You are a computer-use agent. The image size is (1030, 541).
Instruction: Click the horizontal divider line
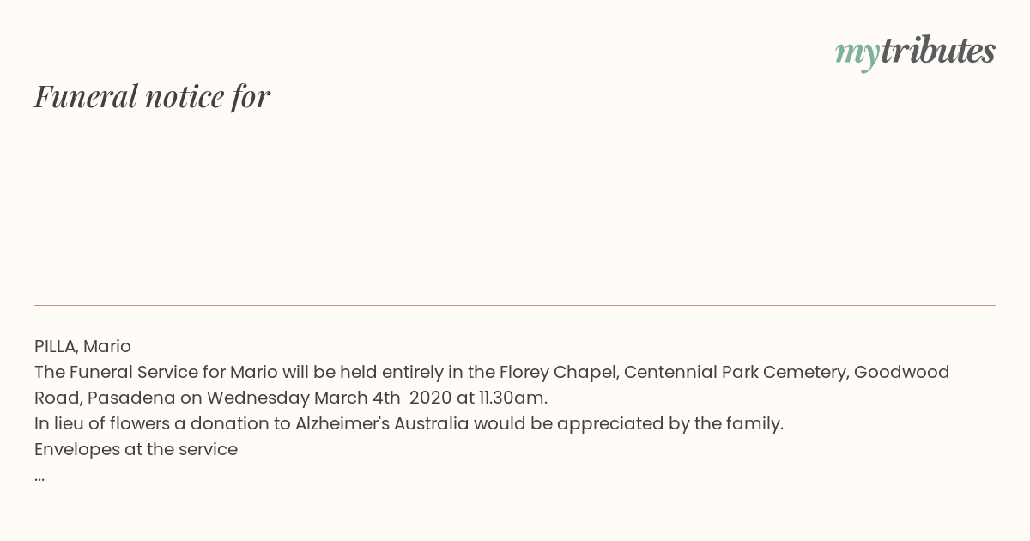[515, 305]
